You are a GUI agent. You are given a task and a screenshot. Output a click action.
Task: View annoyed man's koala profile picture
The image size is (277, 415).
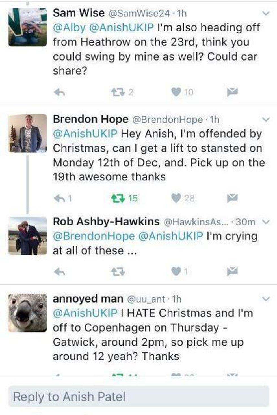pos(27,313)
